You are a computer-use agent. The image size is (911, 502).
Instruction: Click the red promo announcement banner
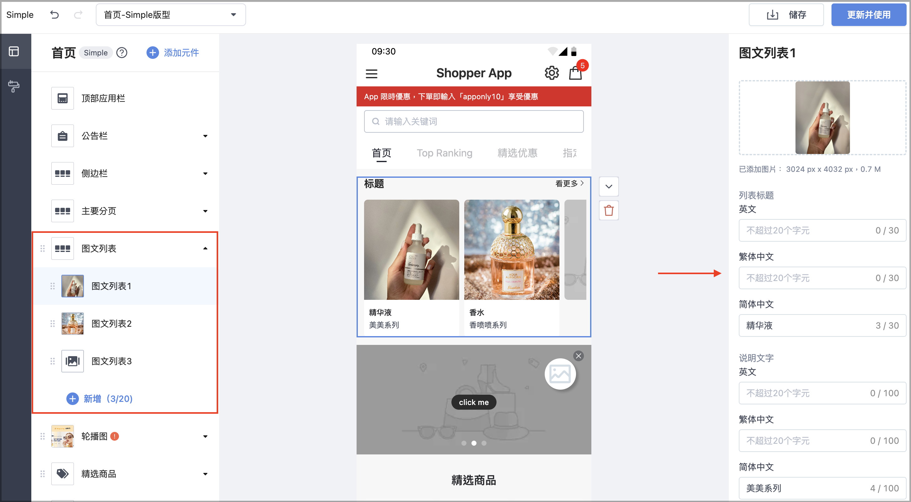pyautogui.click(x=474, y=96)
